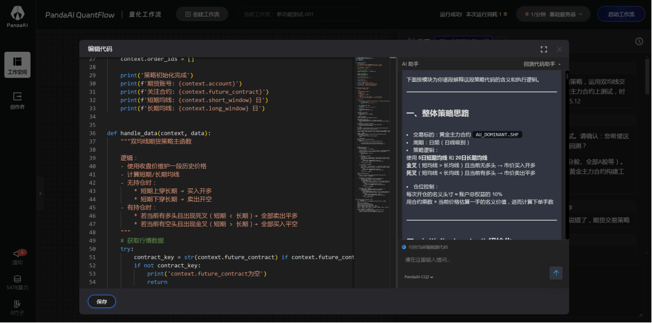The width and height of the screenshot is (652, 323).
Task: Click the 运行成功! status text
Action: tap(451, 14)
